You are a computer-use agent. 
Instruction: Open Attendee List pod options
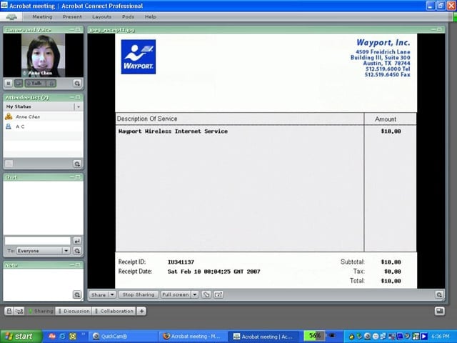tap(77, 164)
